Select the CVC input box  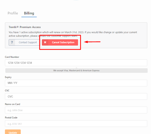[x=76, y=97]
